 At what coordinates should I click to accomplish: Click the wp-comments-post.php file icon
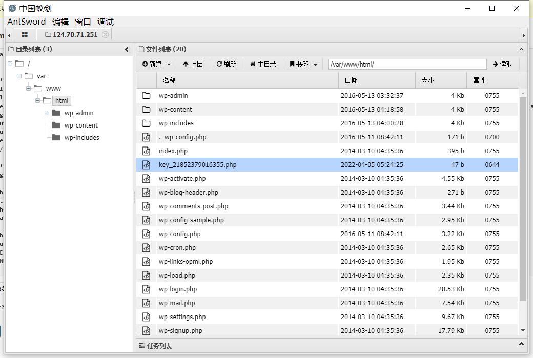coord(146,206)
